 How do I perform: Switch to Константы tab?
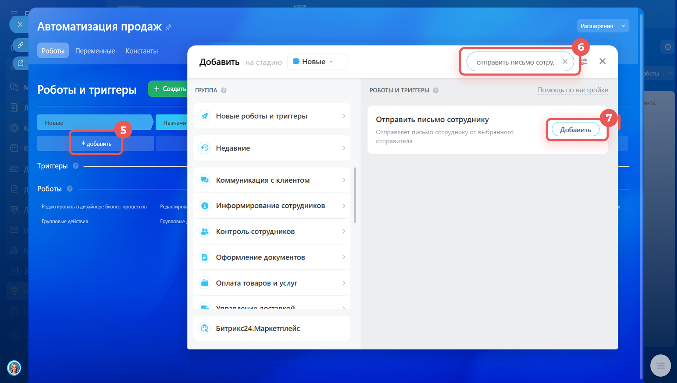(141, 51)
